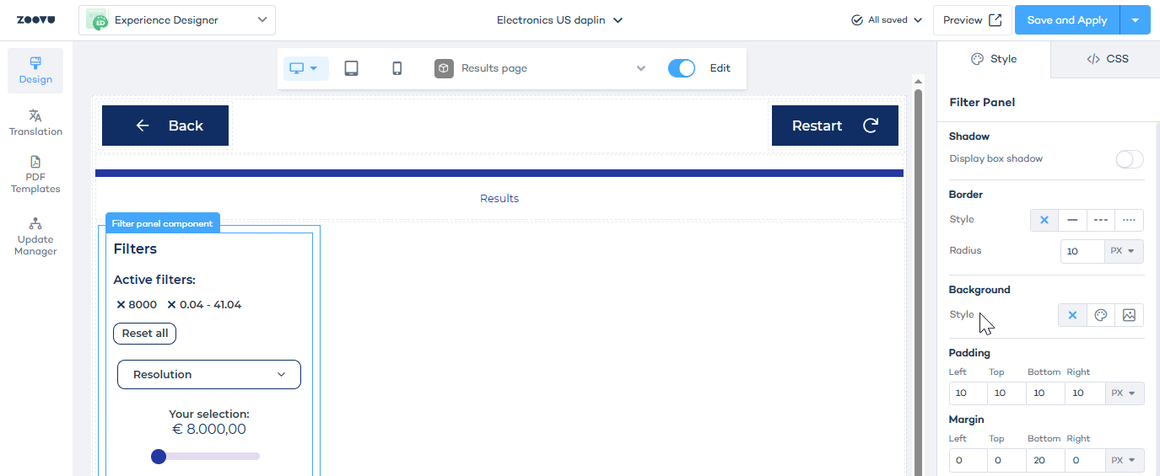Expand the Resolution filter dropdown
This screenshot has height=476, width=1160.
click(x=208, y=375)
